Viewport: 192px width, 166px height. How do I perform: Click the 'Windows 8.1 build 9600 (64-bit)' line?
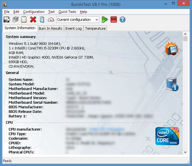(35, 43)
